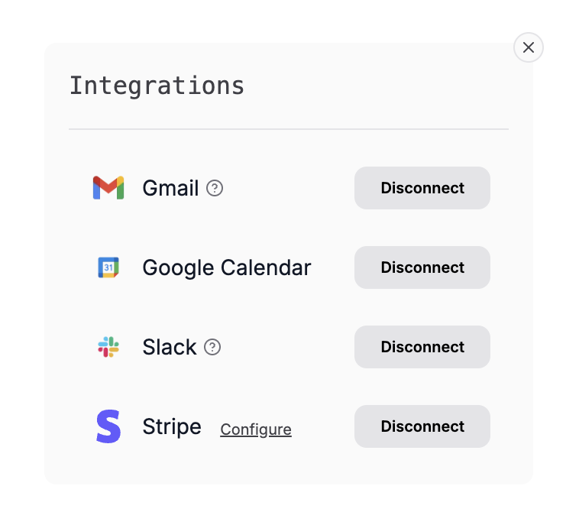Screen dimensions: 579x512
Task: Disconnect the Slack integration
Action: pos(422,347)
